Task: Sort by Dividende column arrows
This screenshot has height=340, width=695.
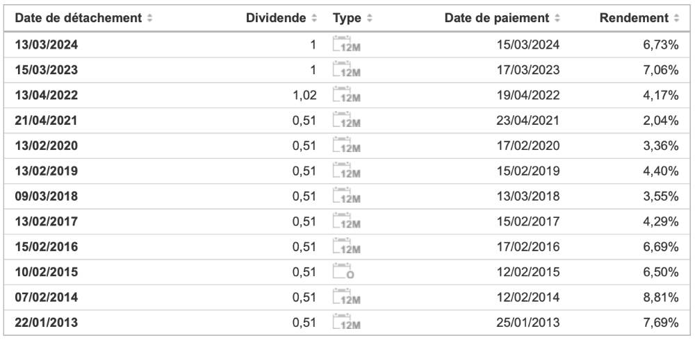Action: pos(314,17)
